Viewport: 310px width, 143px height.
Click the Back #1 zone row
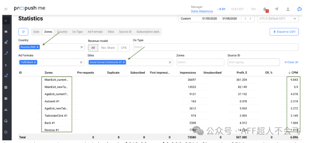[x=158, y=123]
